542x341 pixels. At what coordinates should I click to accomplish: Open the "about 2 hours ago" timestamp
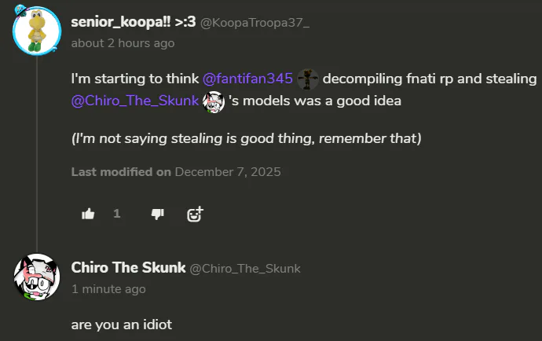[x=123, y=43]
